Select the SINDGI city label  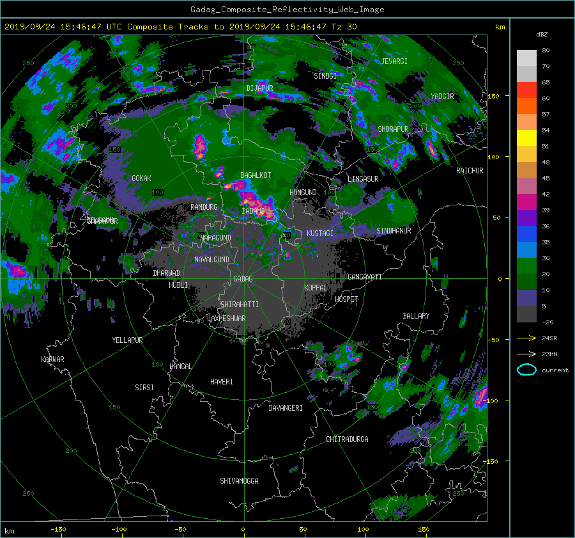click(x=325, y=76)
